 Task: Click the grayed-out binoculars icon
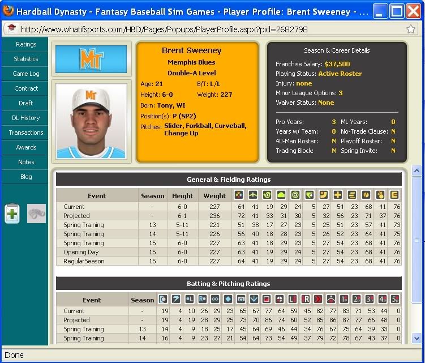tap(36, 213)
